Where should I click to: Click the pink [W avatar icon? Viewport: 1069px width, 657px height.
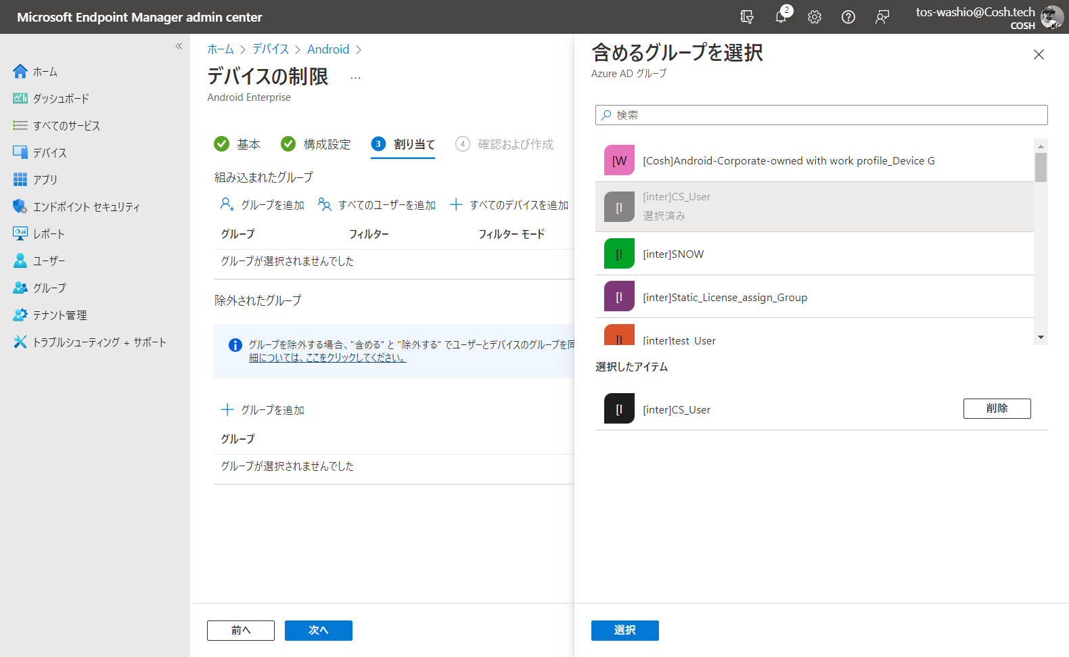[619, 160]
